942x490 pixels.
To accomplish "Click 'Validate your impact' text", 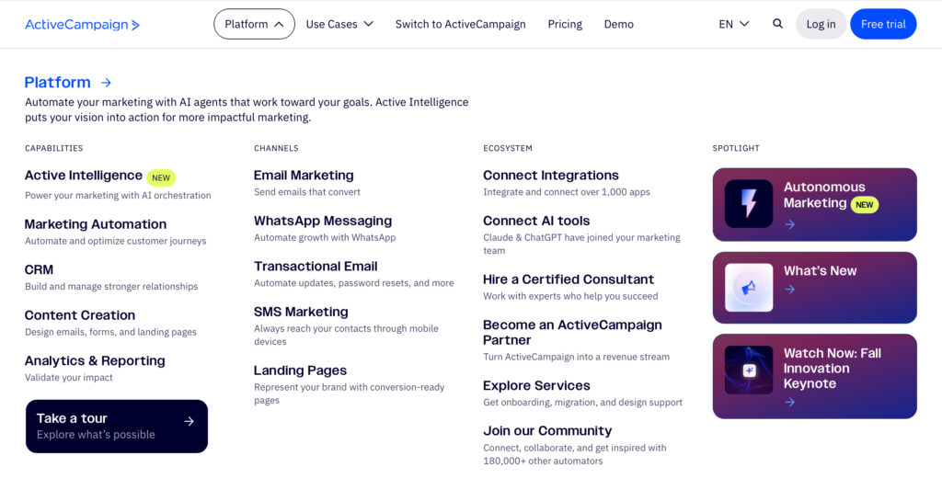I will [x=68, y=378].
